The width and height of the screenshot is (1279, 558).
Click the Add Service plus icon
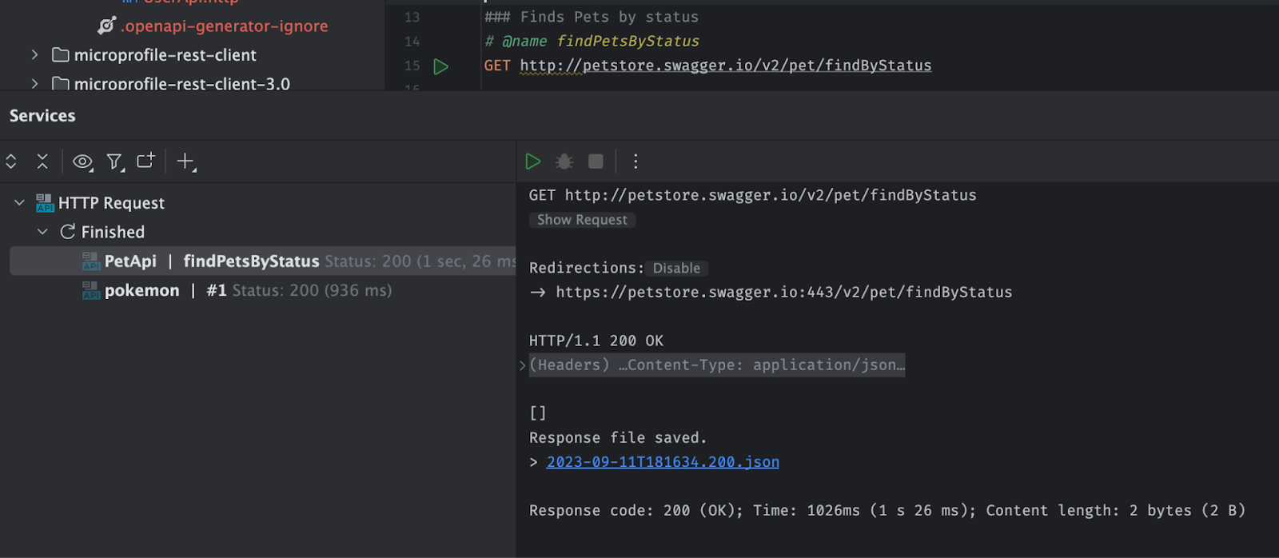point(186,162)
